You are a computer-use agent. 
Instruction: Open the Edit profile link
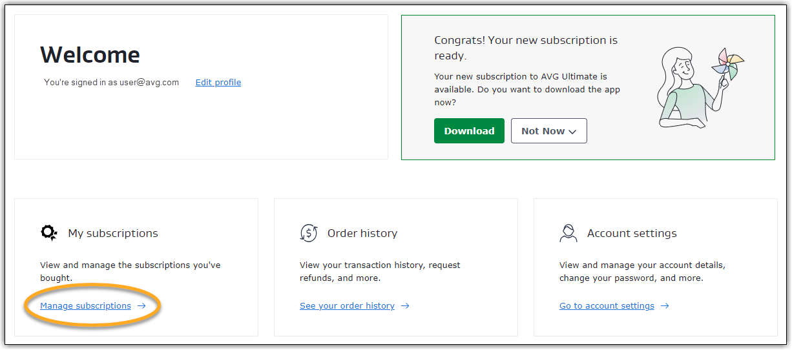[218, 82]
